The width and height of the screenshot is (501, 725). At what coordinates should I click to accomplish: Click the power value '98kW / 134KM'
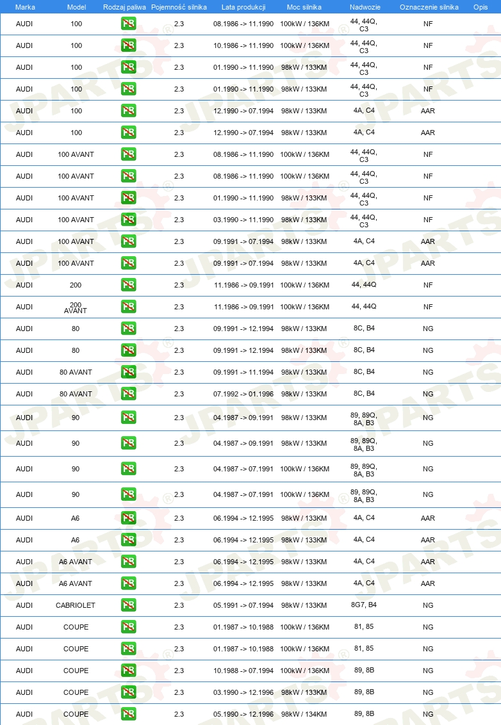[x=304, y=714]
